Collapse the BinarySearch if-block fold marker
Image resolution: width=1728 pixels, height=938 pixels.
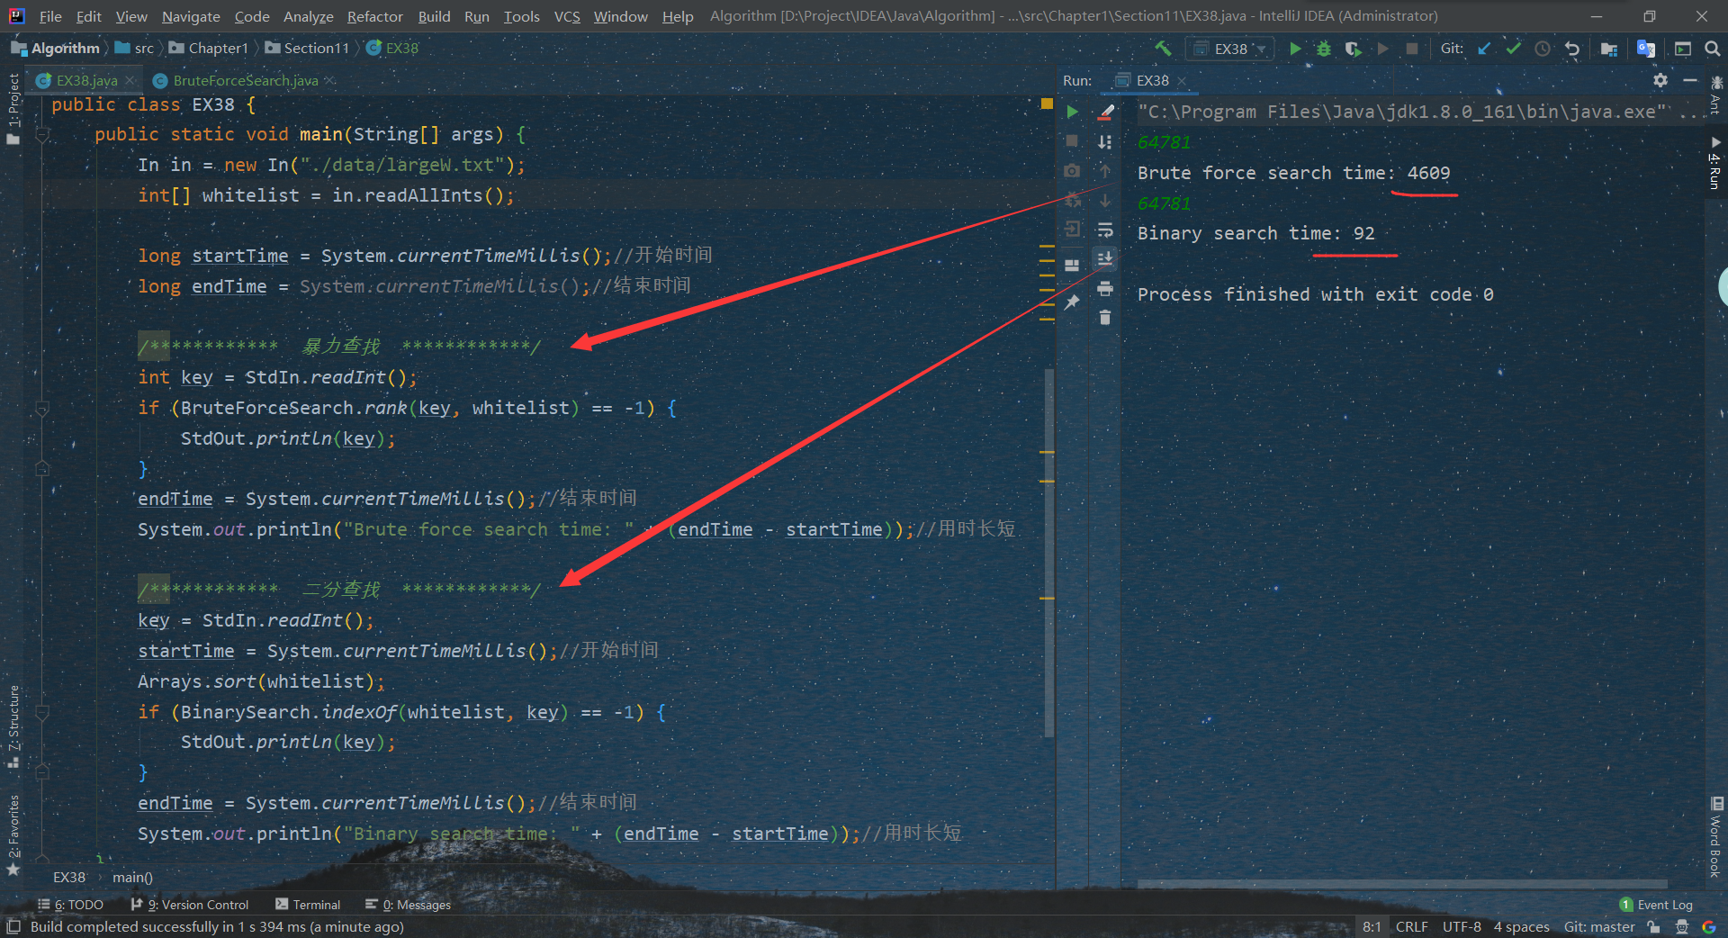click(41, 713)
